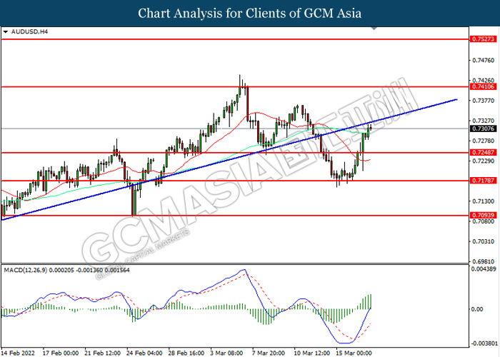500x357 pixels.
Task: Click the 0.74760 price scale value
Action: pos(483,60)
